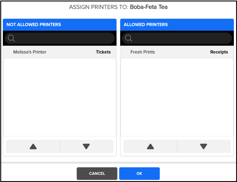237x182 pixels.
Task: Click the Boba-Feta Tea title text
Action: [x=149, y=7]
